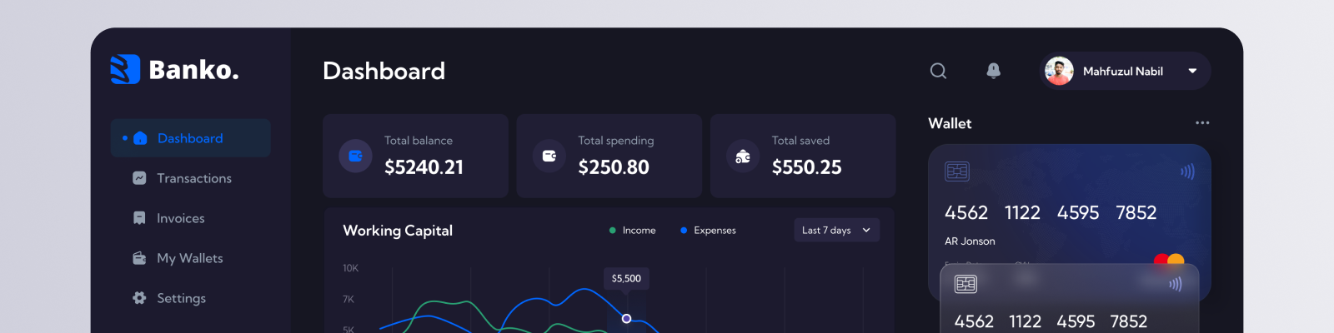This screenshot has width=1334, height=333.
Task: Click the Total balance $5240.21 card
Action: point(415,156)
